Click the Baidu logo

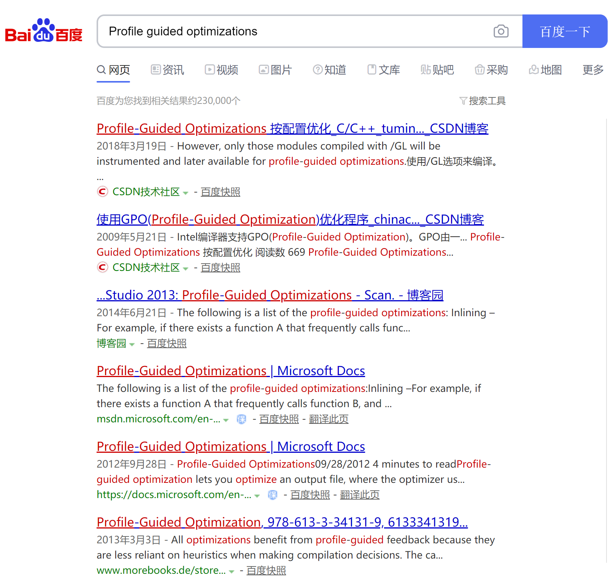point(44,30)
